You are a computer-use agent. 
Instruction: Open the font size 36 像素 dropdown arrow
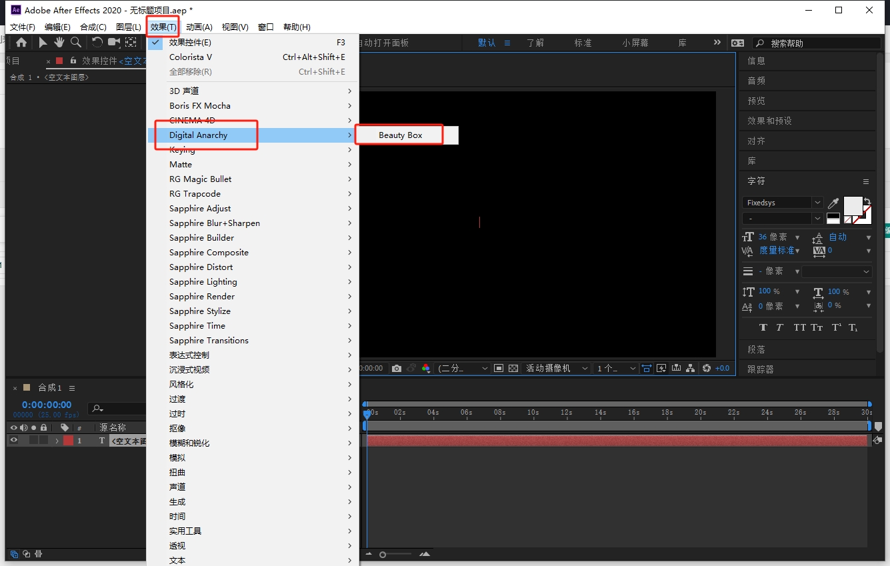[797, 237]
